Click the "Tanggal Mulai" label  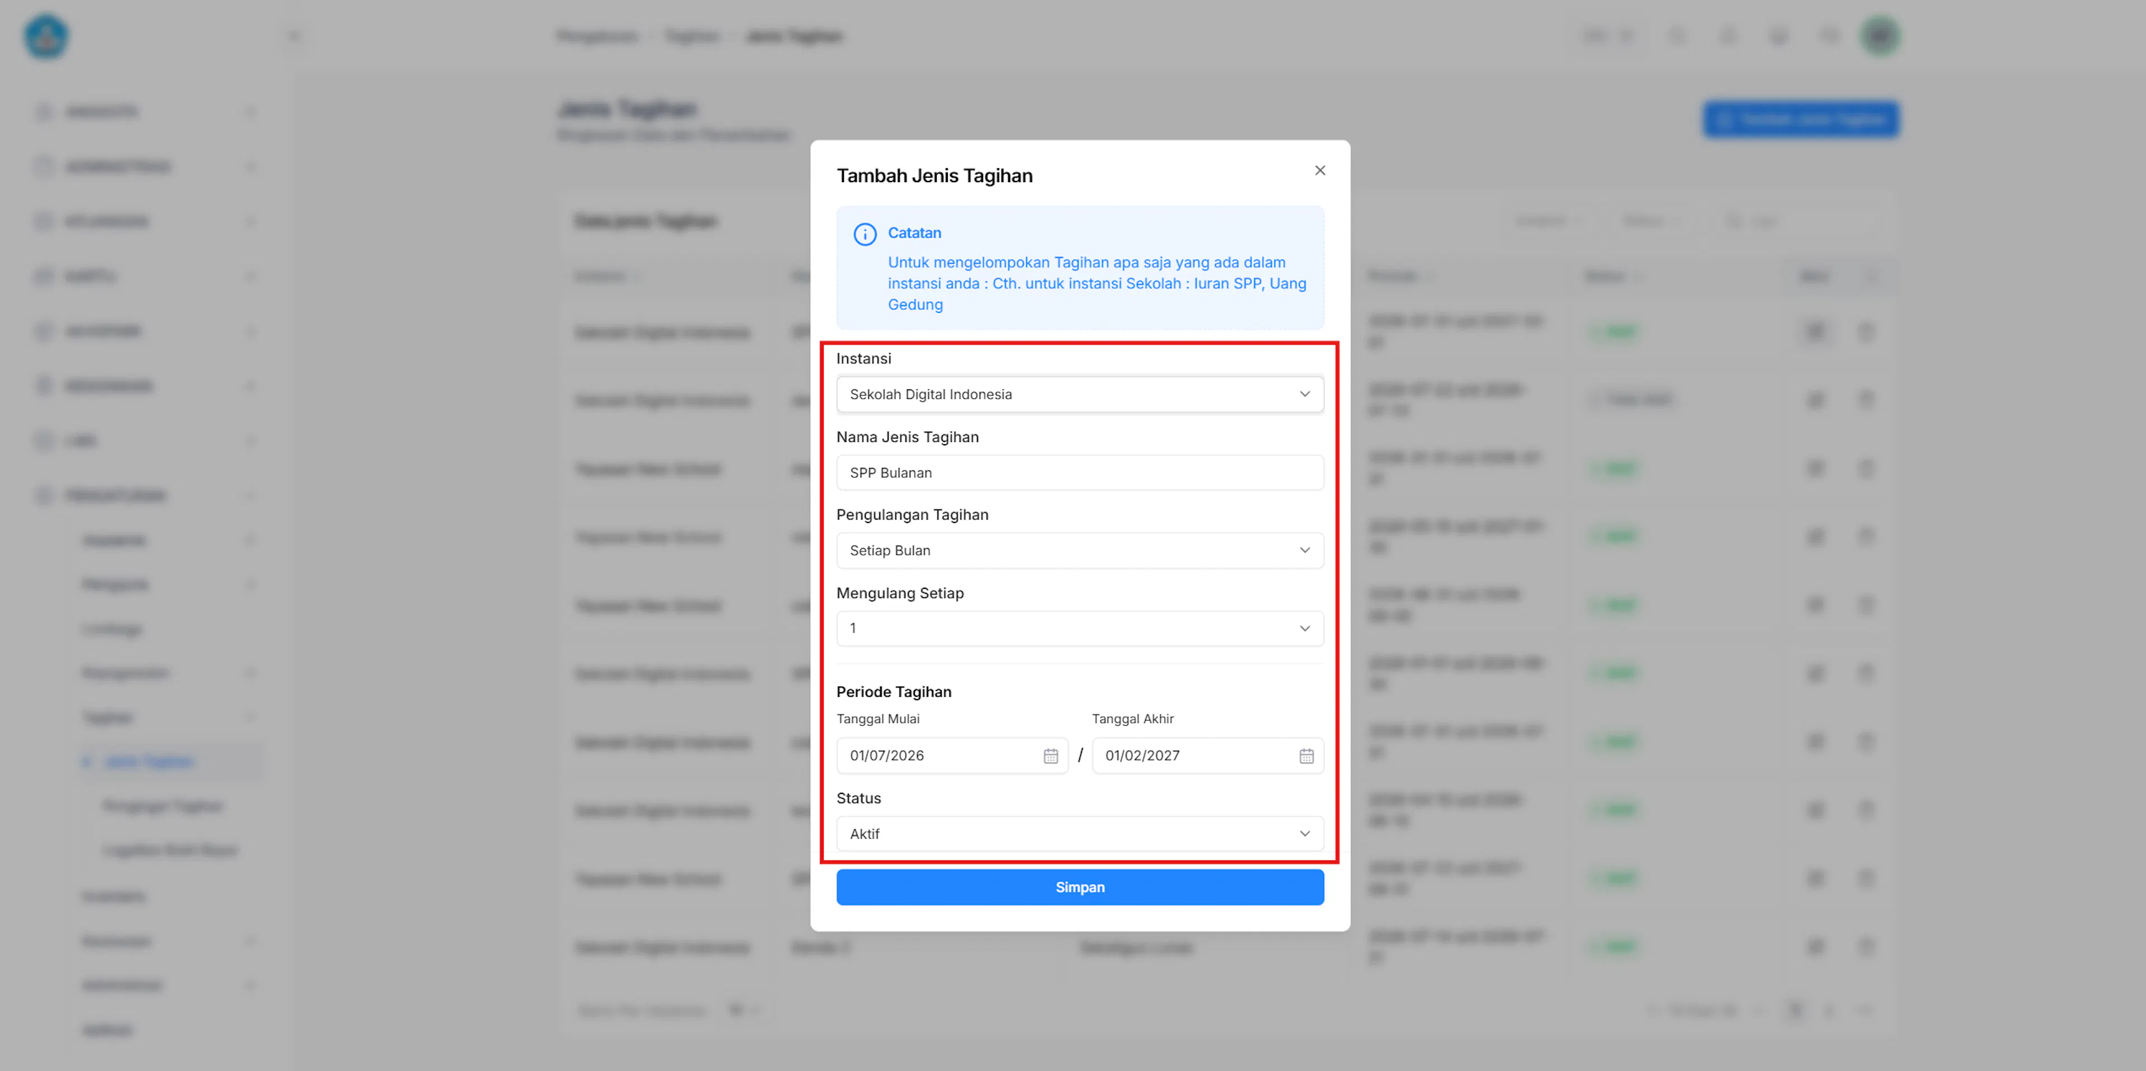[x=878, y=718]
